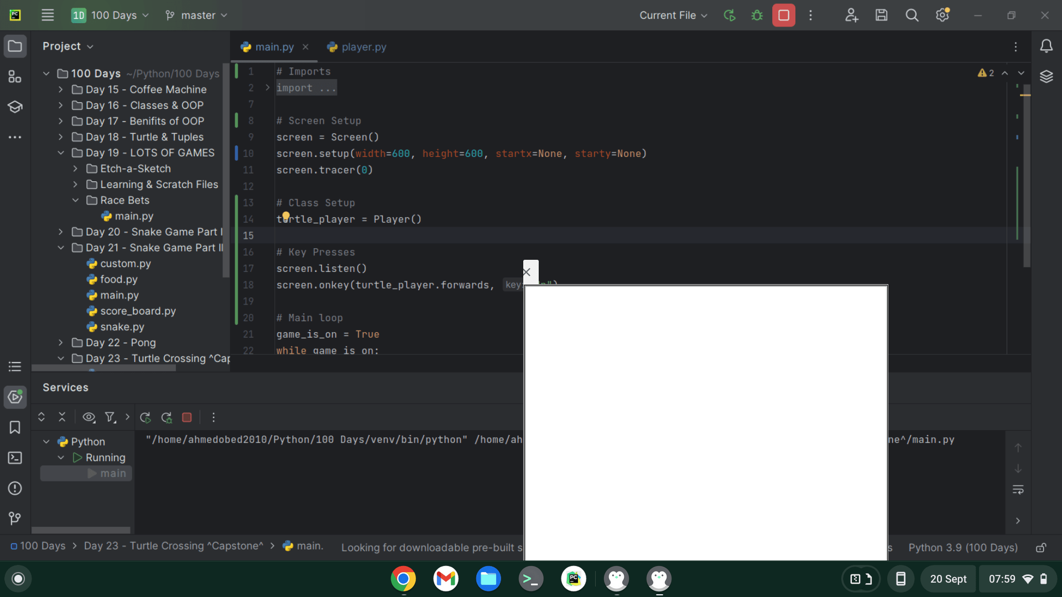Open the Git tool window icon
Screen dimensions: 1062x597
click(x=15, y=519)
